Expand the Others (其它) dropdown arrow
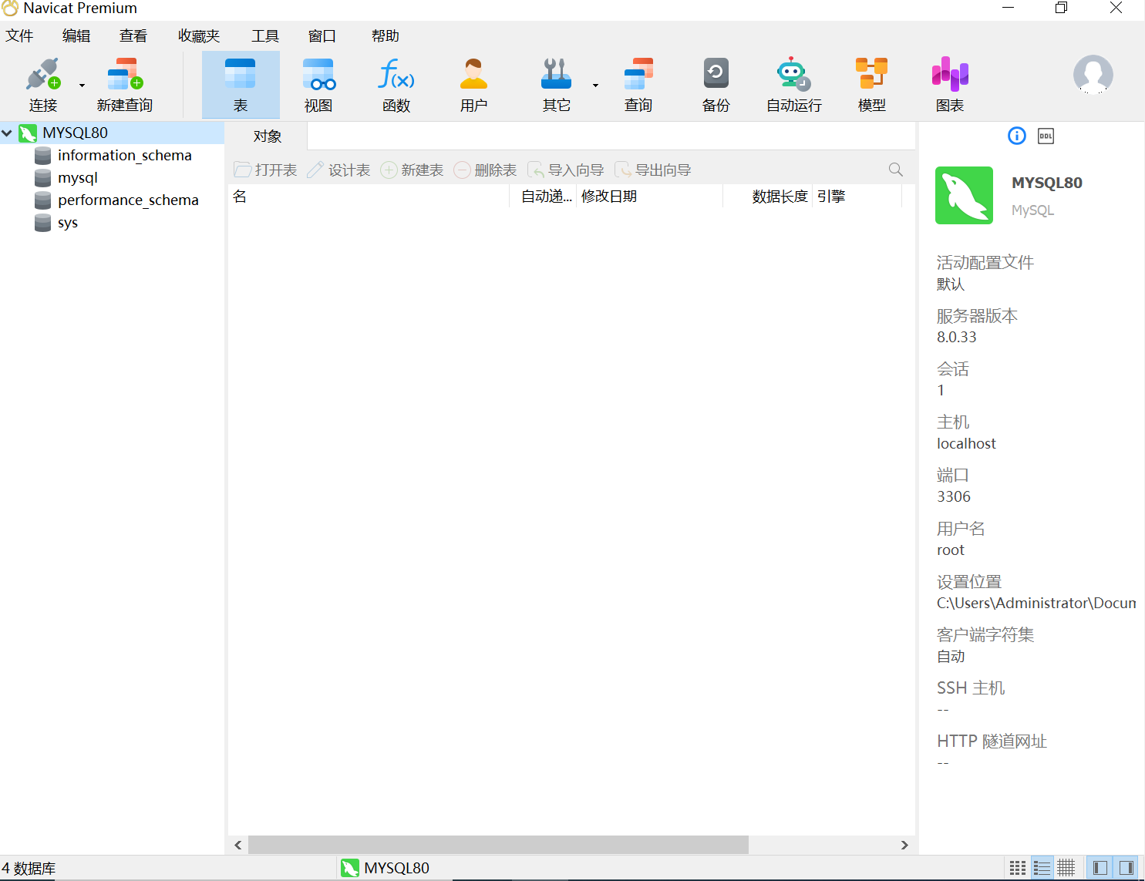 pyautogui.click(x=595, y=86)
